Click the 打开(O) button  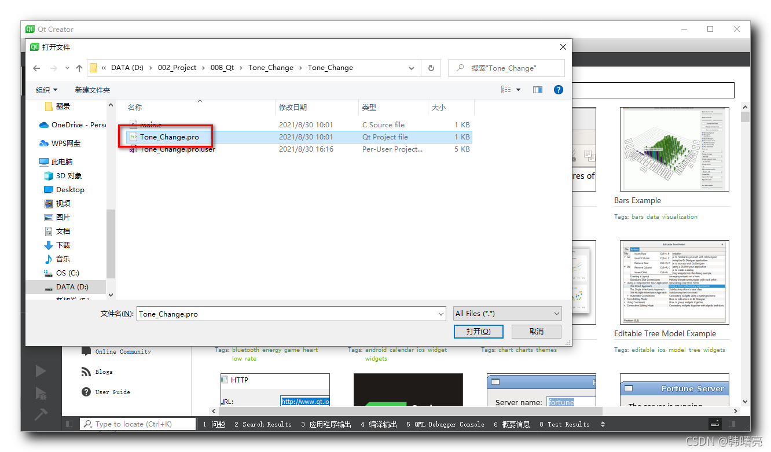coord(479,331)
